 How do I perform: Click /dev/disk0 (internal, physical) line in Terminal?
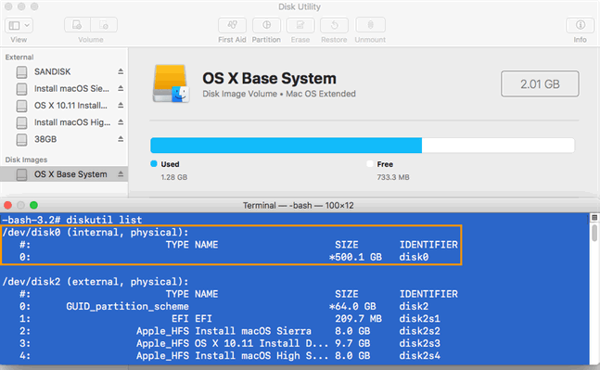coord(96,232)
